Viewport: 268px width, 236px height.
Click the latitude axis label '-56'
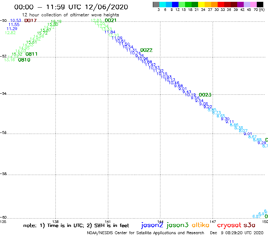click(x=3, y=133)
